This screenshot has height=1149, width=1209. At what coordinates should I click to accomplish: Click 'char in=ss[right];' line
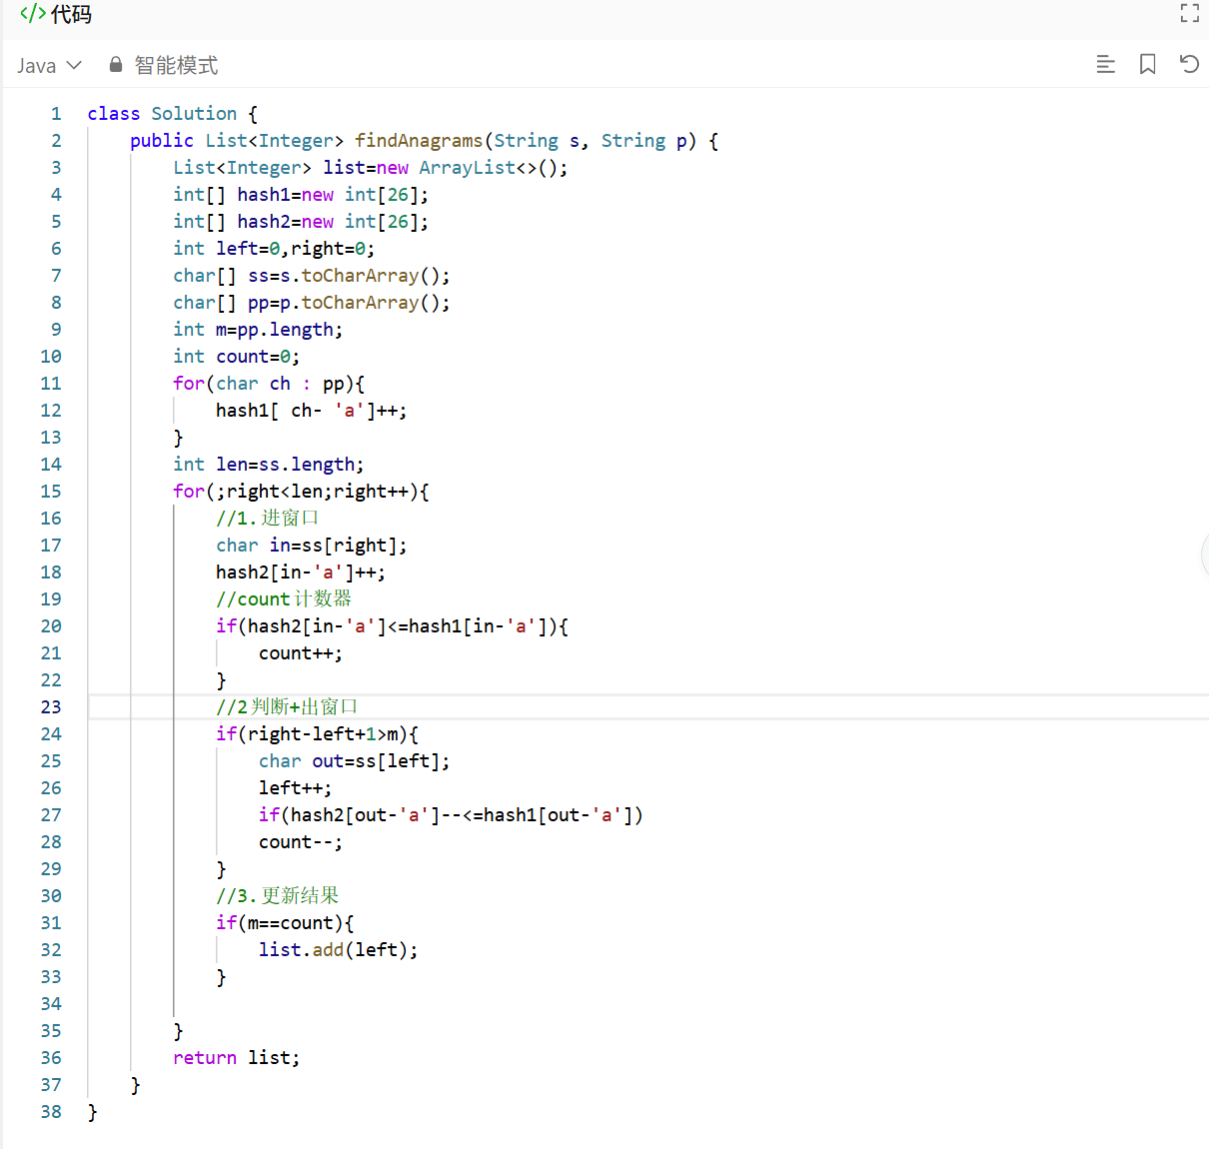pyautogui.click(x=312, y=546)
